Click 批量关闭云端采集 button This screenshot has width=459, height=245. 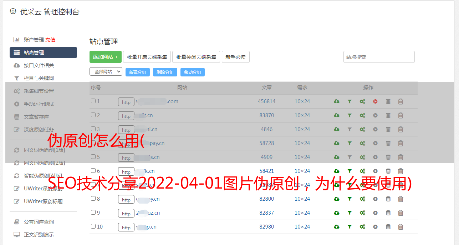(196, 57)
